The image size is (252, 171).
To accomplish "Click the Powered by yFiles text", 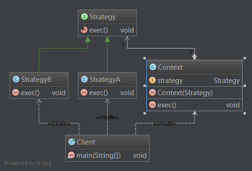I will point(28,163).
